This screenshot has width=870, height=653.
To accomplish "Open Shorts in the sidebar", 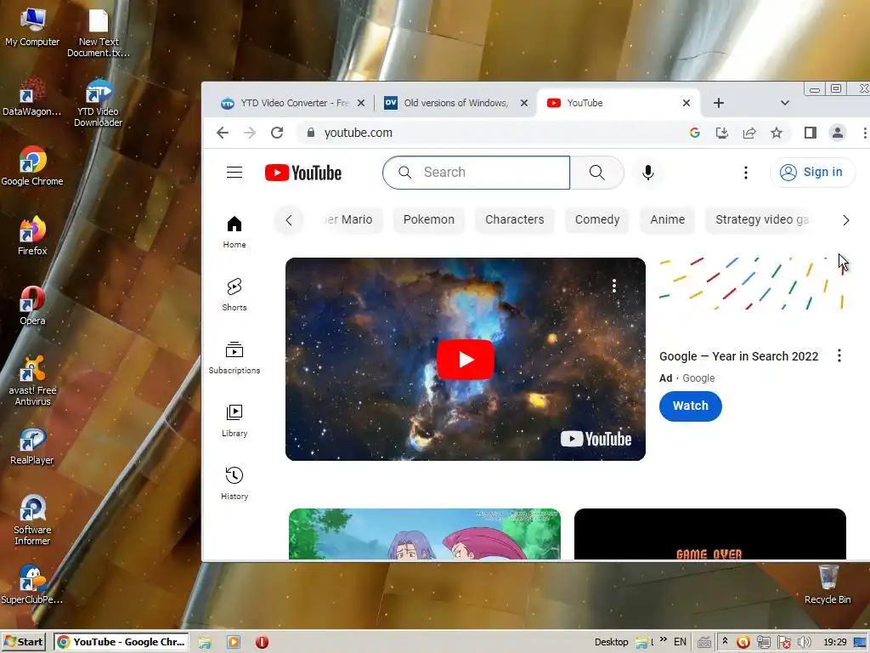I will coord(234,294).
